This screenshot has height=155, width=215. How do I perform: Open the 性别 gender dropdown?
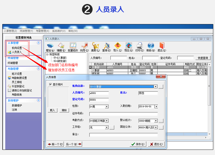click(107, 107)
